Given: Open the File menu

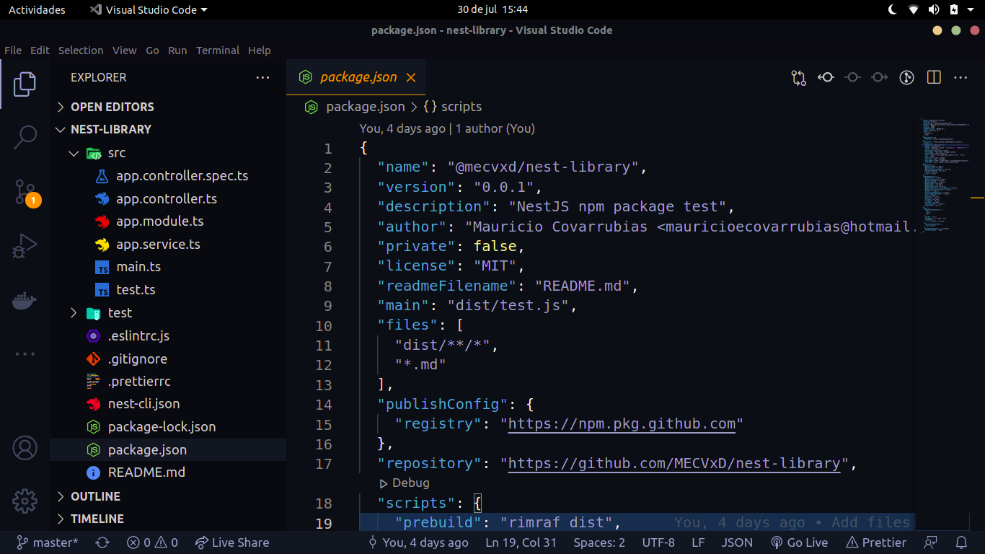Looking at the screenshot, I should point(13,50).
